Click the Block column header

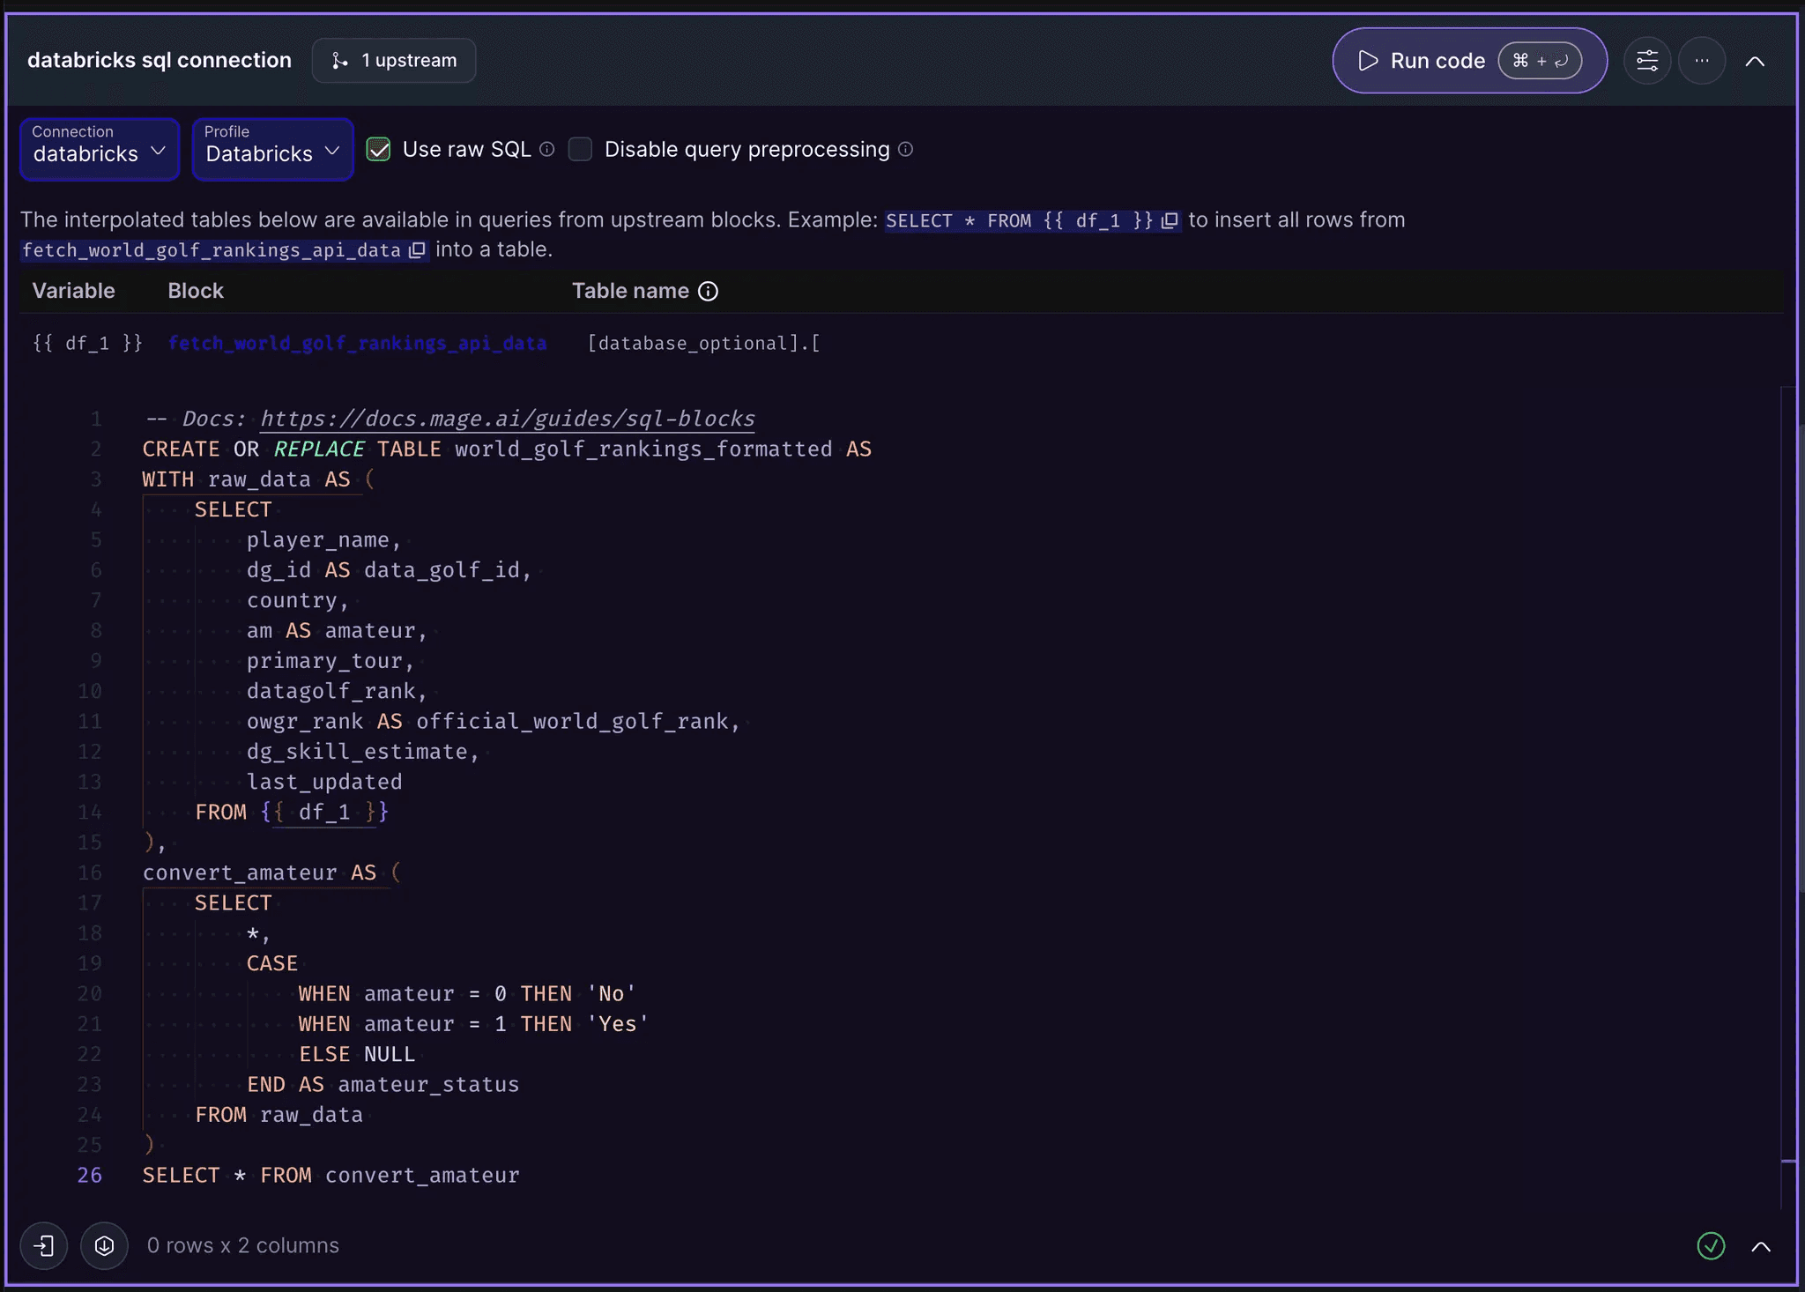click(x=196, y=291)
